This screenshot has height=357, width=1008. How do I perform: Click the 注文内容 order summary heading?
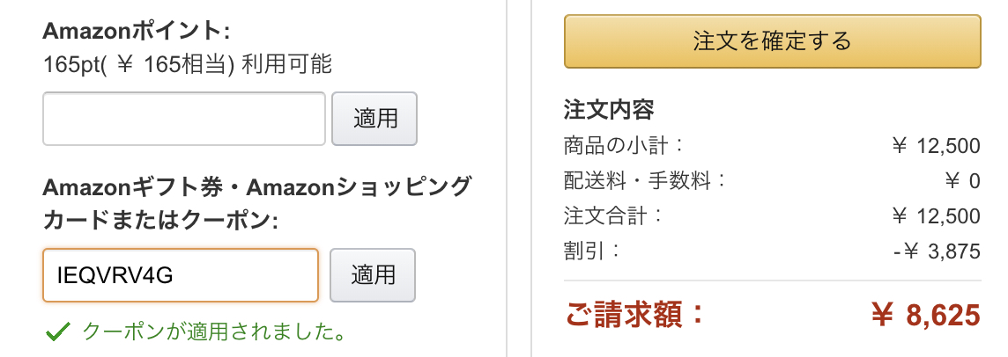pos(608,110)
